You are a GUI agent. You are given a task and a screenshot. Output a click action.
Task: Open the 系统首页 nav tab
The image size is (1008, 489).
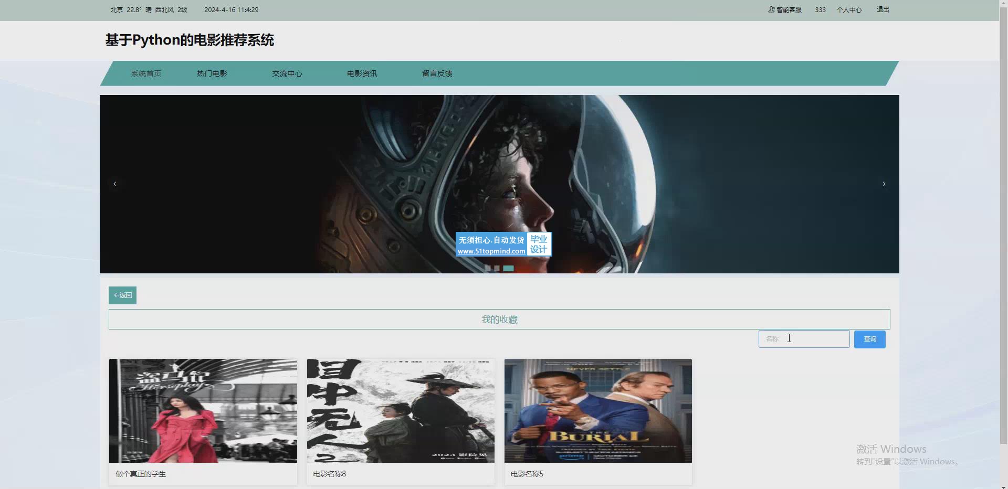146,73
